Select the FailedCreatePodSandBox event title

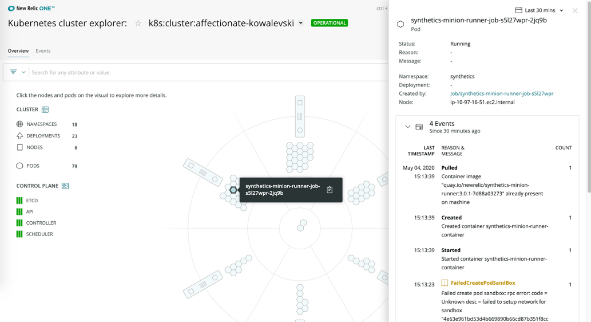pyautogui.click(x=483, y=282)
